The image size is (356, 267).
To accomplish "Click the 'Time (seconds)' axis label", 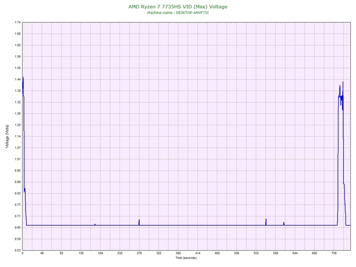I will click(186, 258).
